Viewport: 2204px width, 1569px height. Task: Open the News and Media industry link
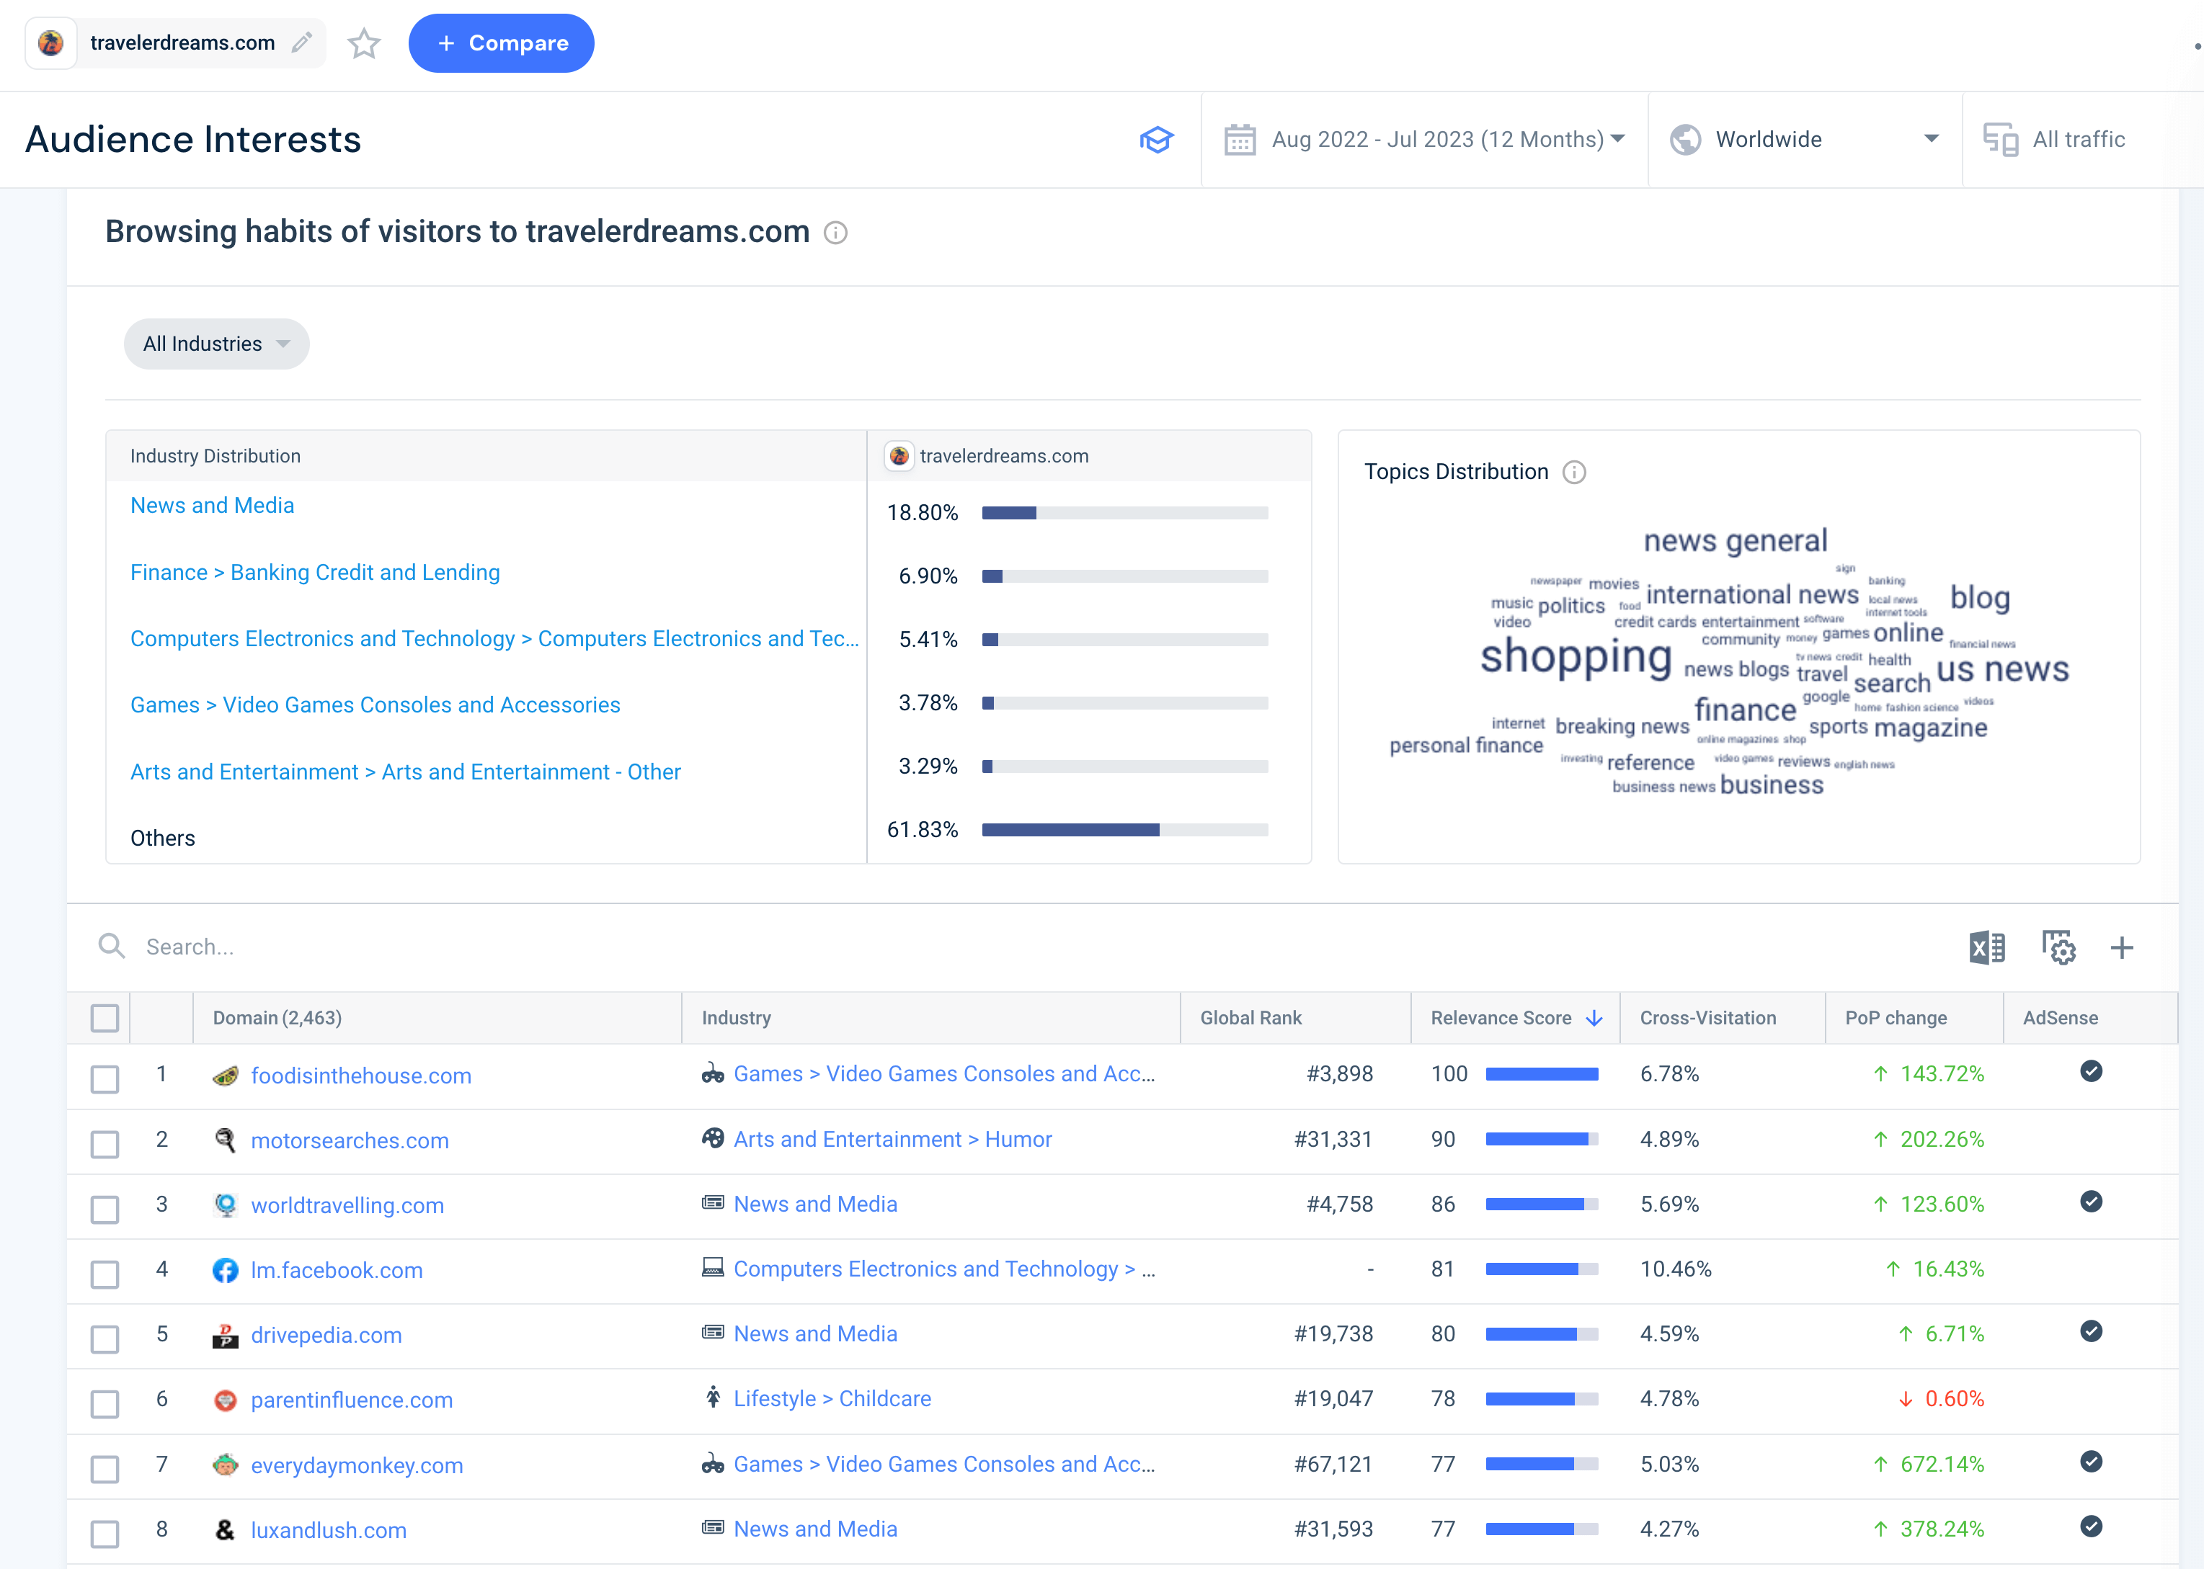point(212,505)
